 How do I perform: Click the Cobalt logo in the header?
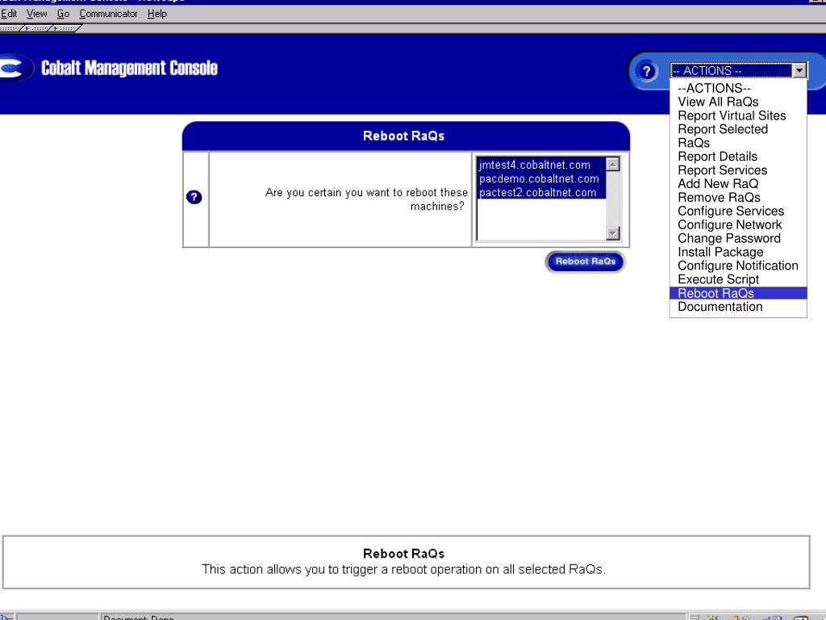(16, 68)
